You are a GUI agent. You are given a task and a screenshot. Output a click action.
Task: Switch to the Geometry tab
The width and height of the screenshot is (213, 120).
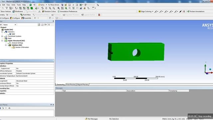pos(61,85)
